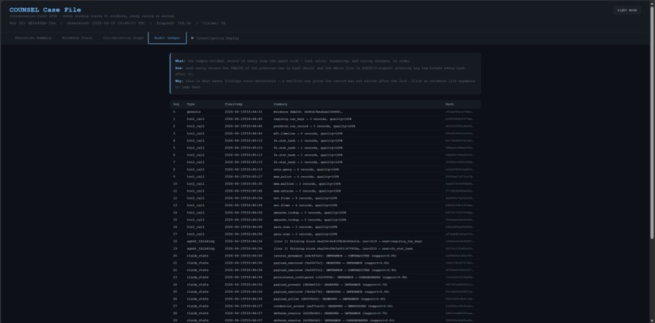
Task: Click the hash value in the genesis row
Action: coord(459,112)
